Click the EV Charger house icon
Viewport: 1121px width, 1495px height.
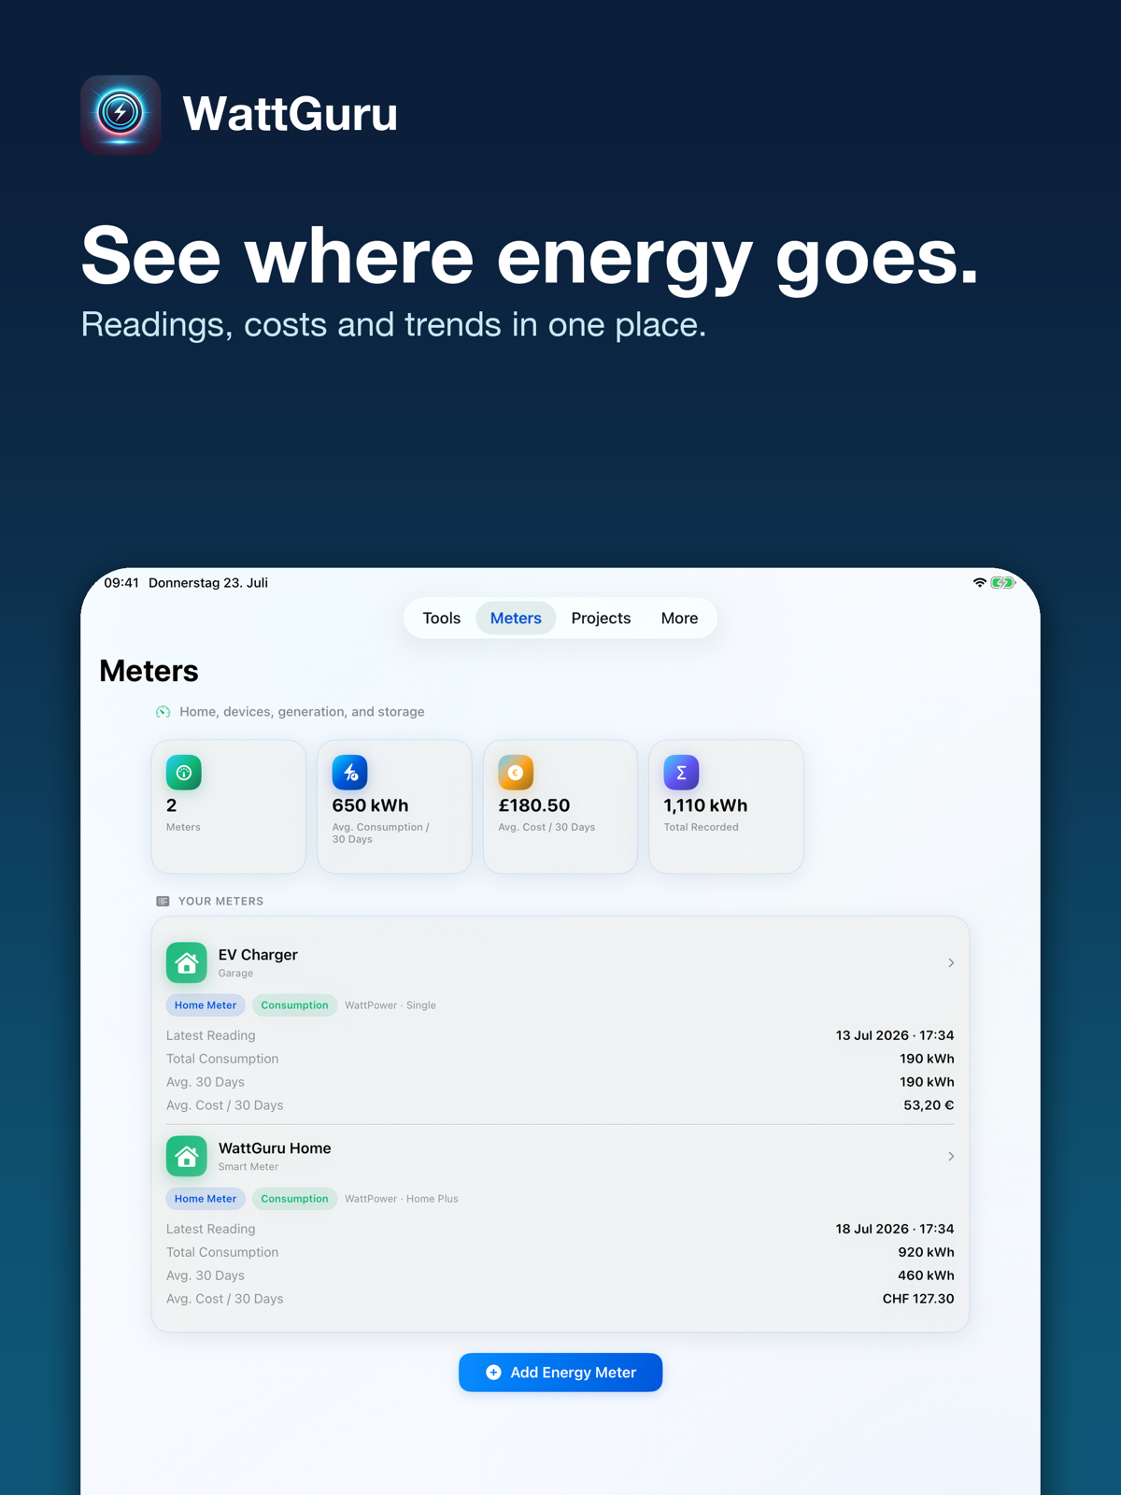[x=187, y=962]
